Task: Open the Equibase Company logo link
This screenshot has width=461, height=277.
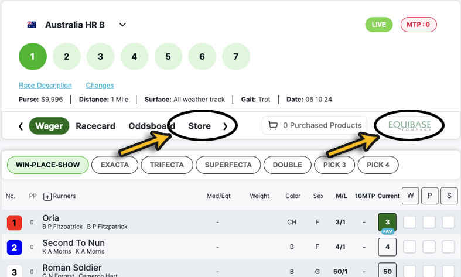Action: (409, 125)
